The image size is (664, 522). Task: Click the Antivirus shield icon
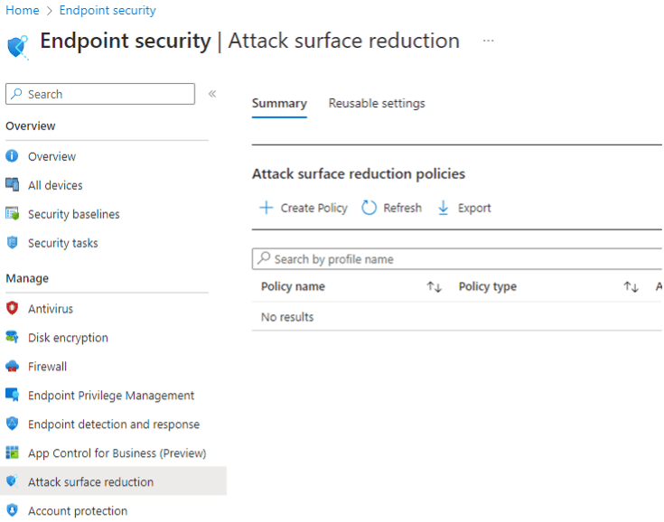(x=13, y=308)
